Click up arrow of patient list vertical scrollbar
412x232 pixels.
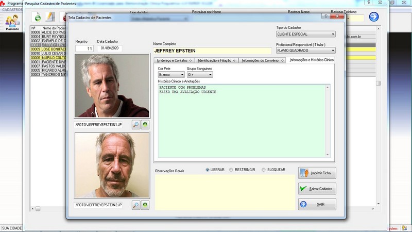379,29
